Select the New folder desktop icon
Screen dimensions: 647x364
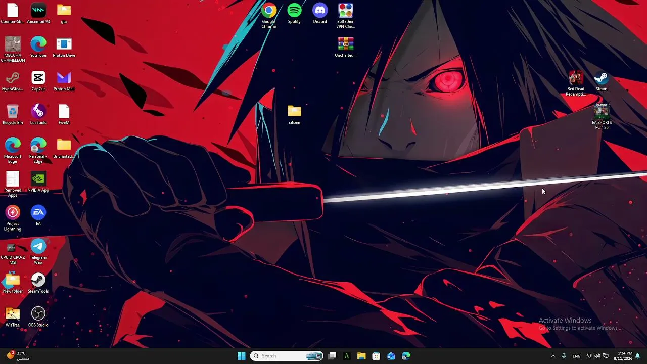13,284
